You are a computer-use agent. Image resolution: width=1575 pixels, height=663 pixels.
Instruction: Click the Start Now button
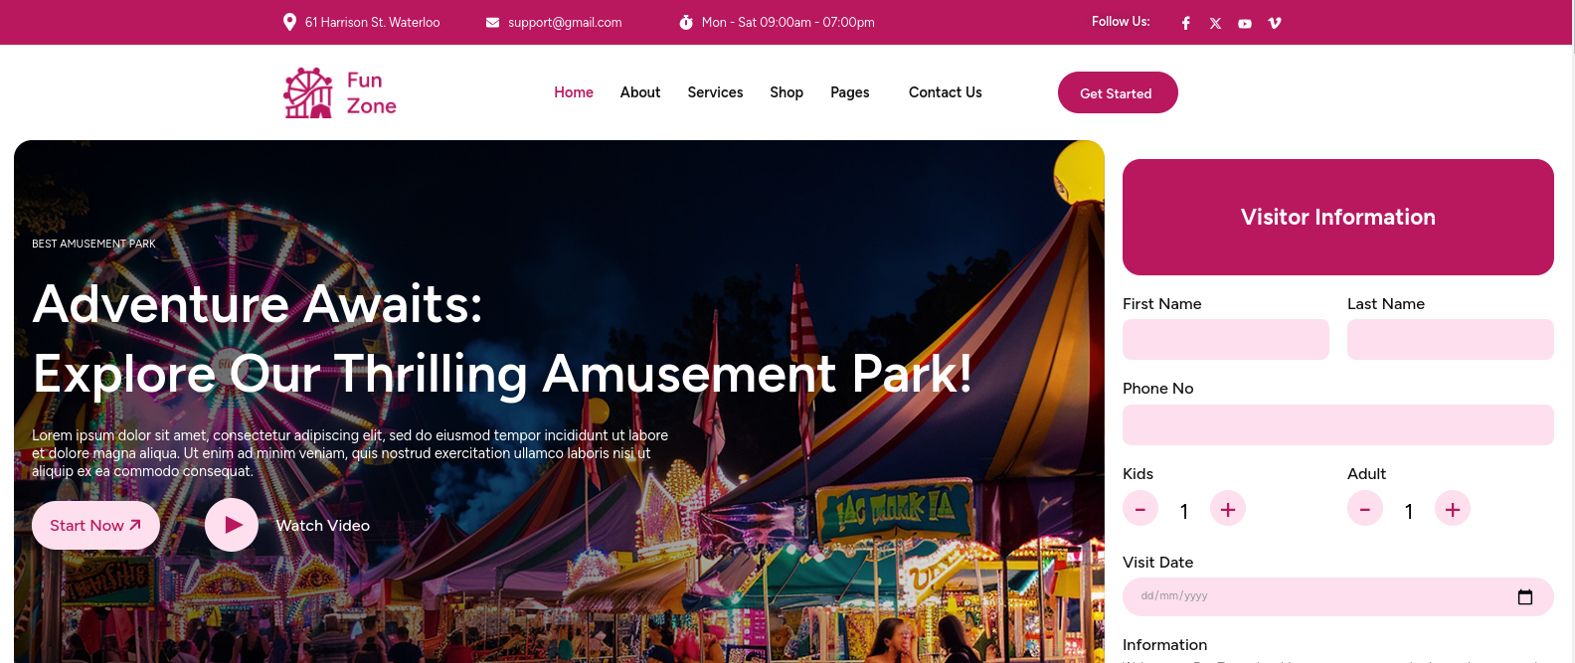[96, 525]
